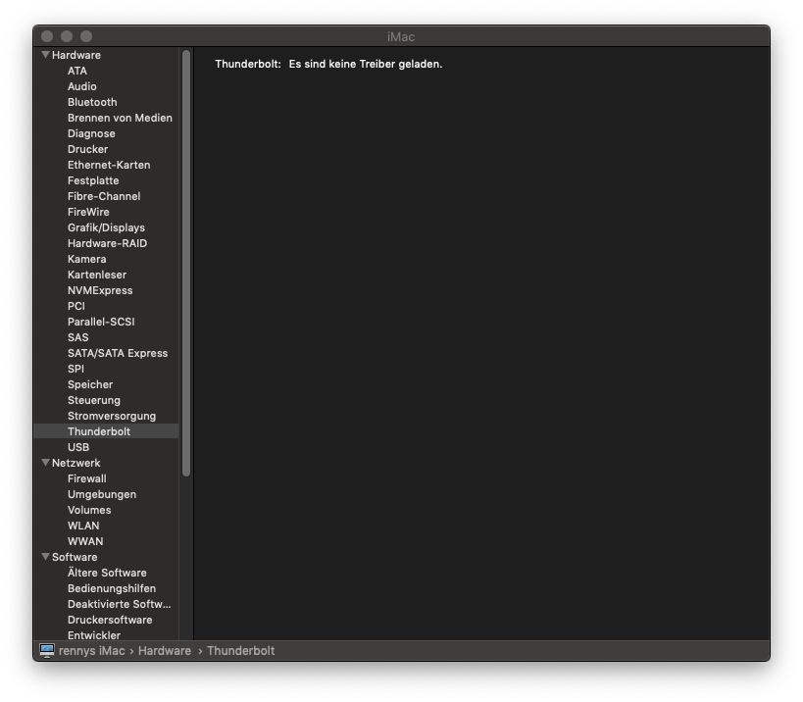Click Hardware in the path bar

165,651
